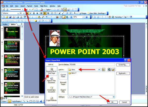The height and width of the screenshot is (107, 148).
Task: Click the OK button in dialog
Action: point(112,102)
